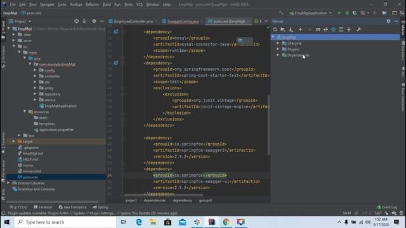Toggle Skip Tests Mode in Maven toolbar
The width and height of the screenshot is (406, 228).
[334, 30]
